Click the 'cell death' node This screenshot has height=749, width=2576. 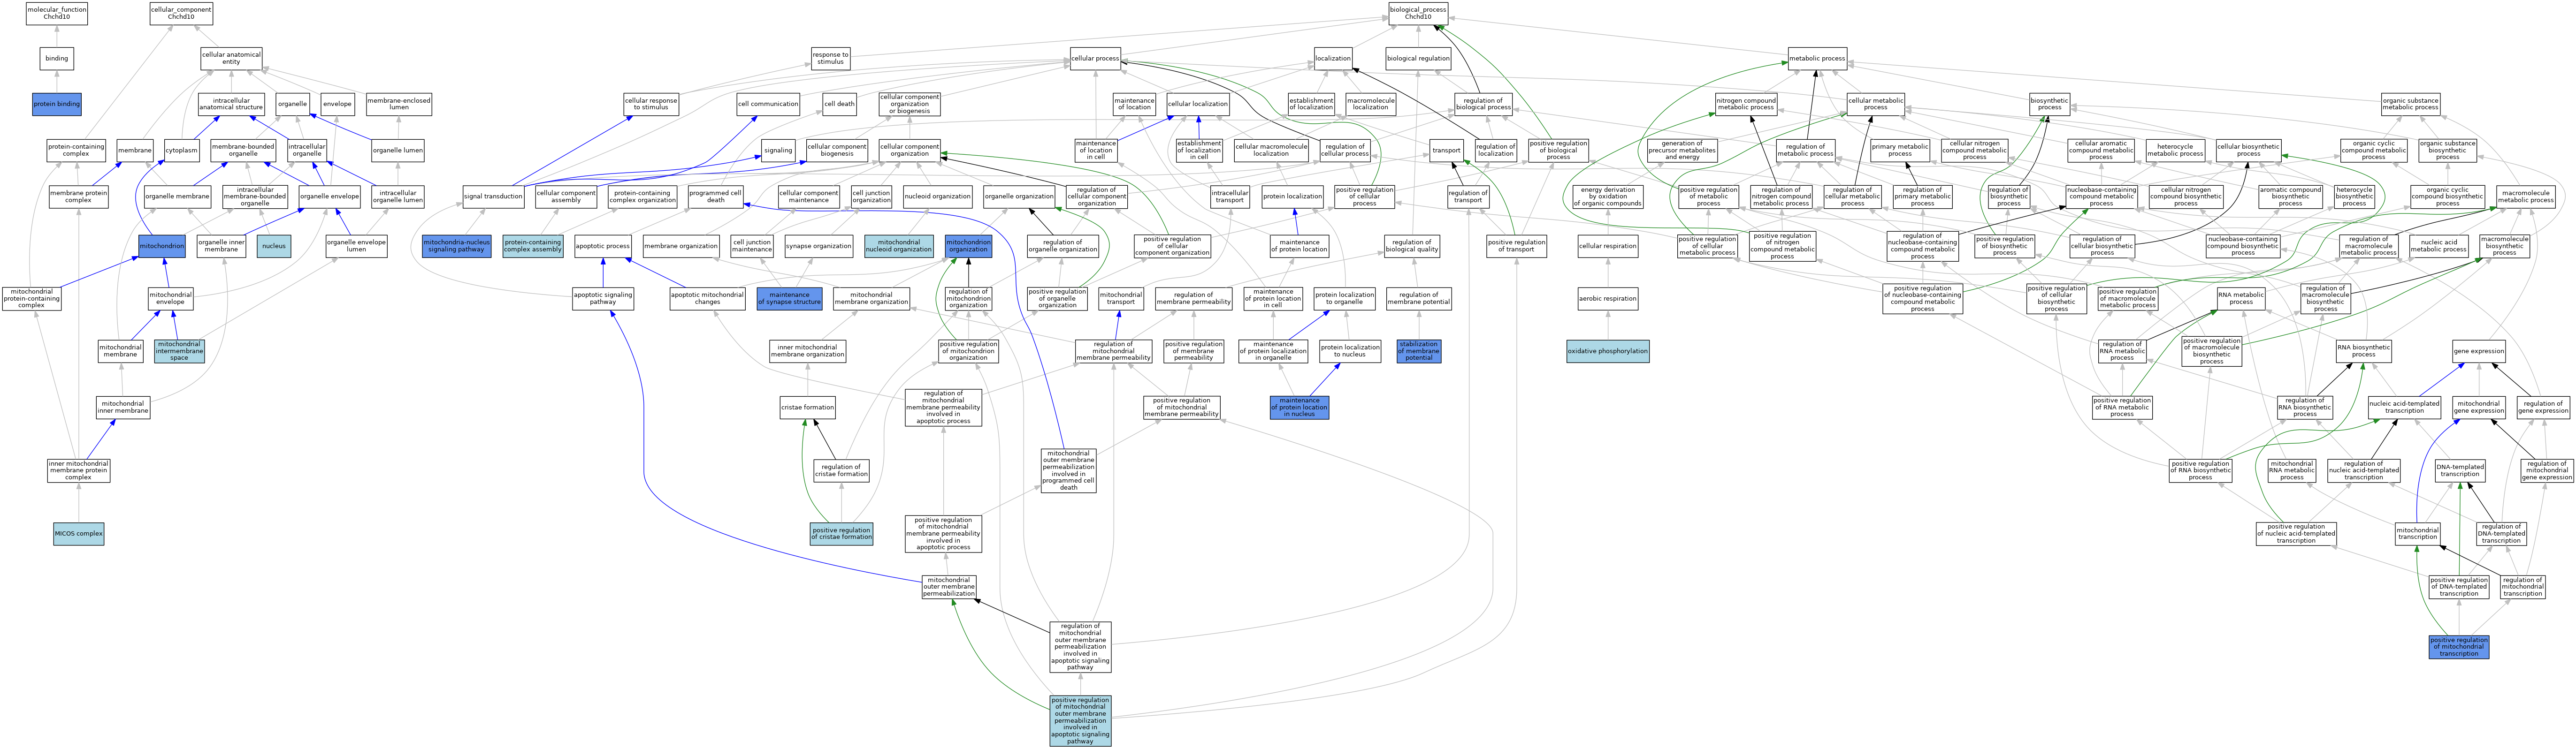coord(840,104)
